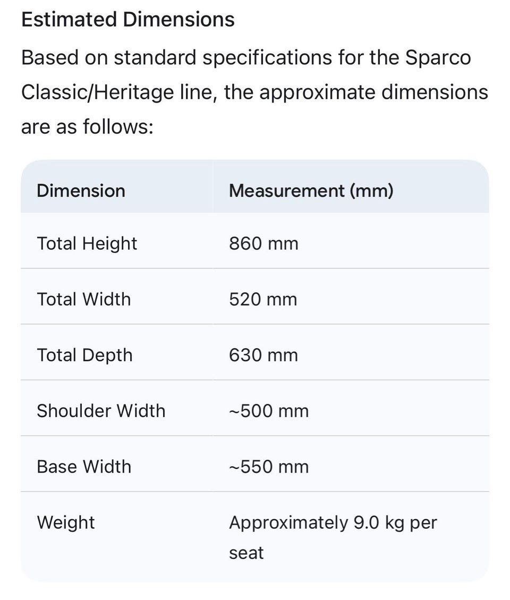Select the Weight row label
Viewport: 510px width, 600px height.
66,523
